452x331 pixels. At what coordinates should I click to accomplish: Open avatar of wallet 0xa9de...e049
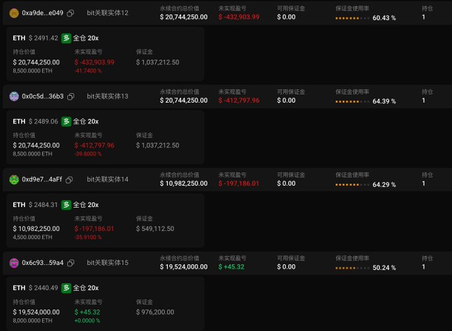[14, 13]
